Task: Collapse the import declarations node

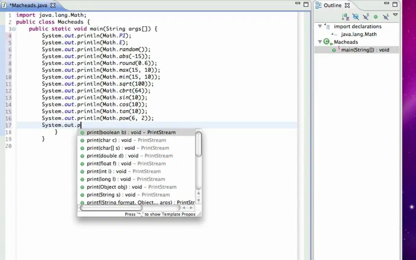Action: (320, 26)
